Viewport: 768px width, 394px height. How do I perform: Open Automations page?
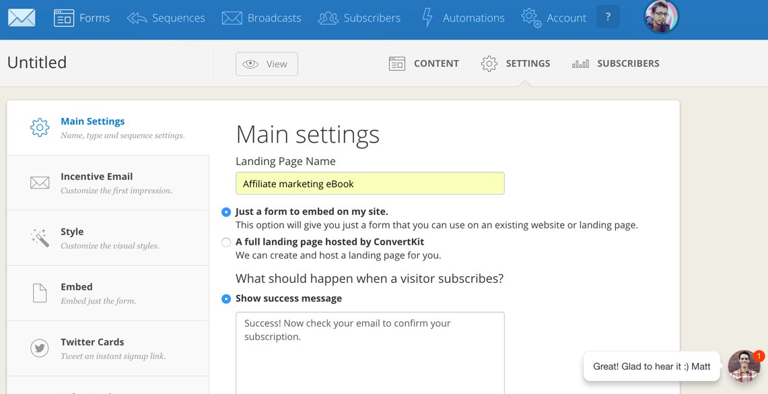coord(463,18)
